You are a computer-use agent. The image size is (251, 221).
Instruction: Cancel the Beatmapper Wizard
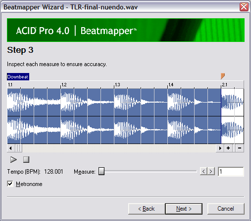[226, 209]
